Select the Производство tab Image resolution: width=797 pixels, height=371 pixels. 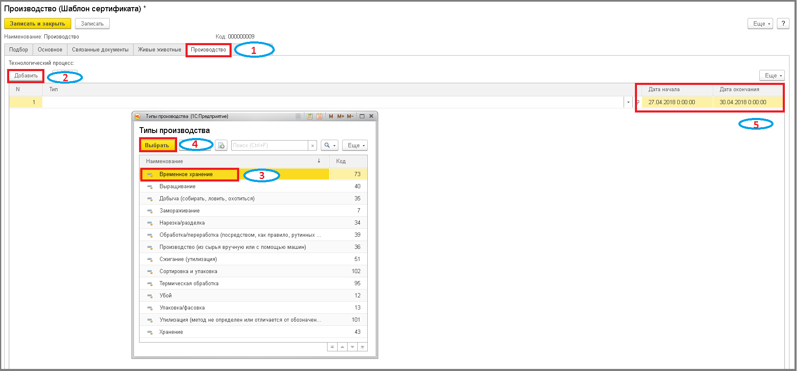pyautogui.click(x=209, y=49)
